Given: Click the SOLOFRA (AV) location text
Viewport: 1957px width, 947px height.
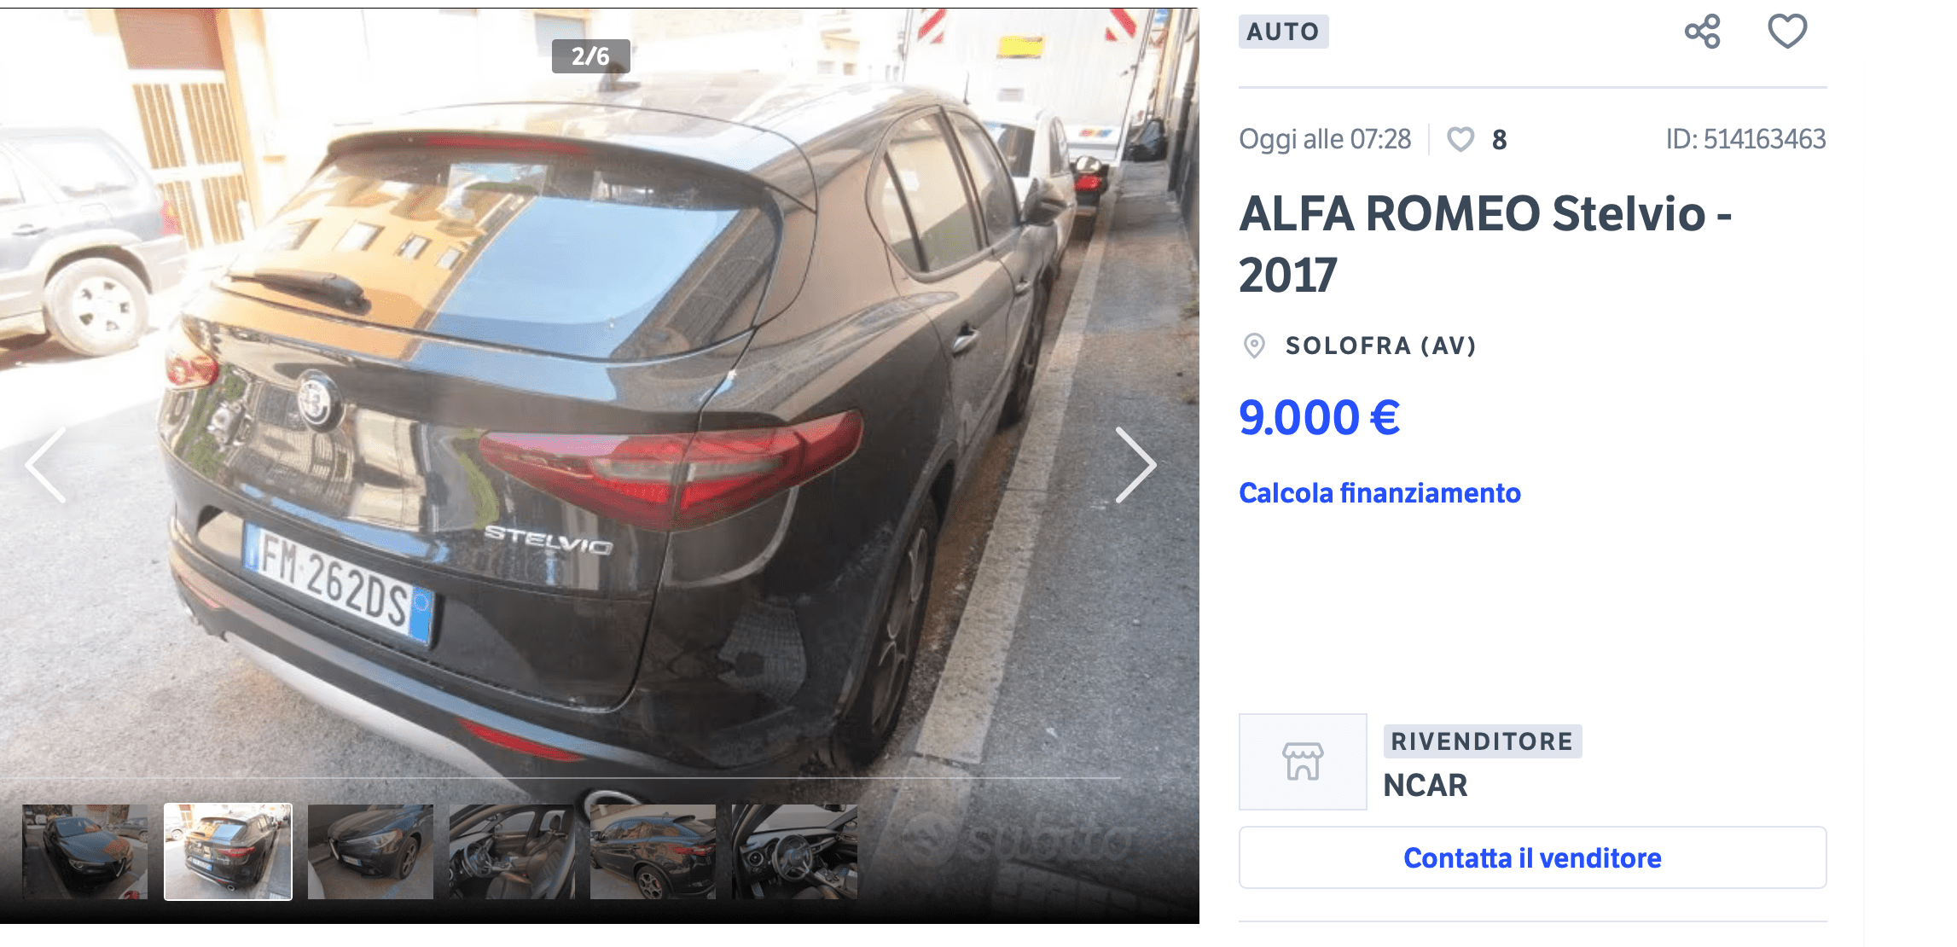Looking at the screenshot, I should (x=1380, y=346).
